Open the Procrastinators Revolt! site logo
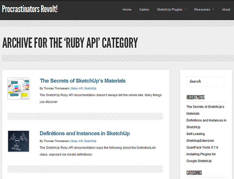Image resolution: width=234 pixels, height=179 pixels. (x=30, y=9)
